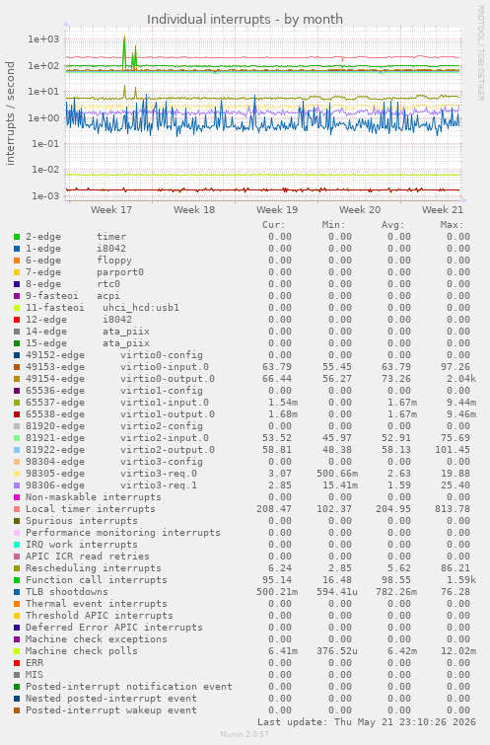Click the RRDTOOL / TOBI OETIKER watermark
The height and width of the screenshot is (745, 490).
[480, 53]
